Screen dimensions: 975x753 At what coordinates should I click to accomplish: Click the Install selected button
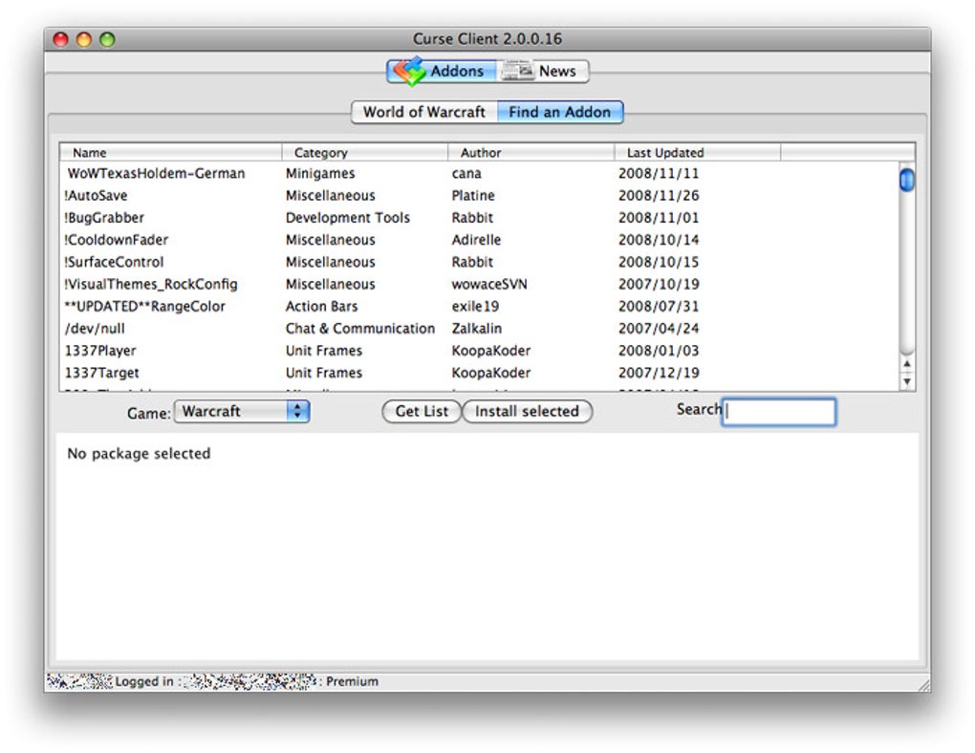click(x=527, y=411)
